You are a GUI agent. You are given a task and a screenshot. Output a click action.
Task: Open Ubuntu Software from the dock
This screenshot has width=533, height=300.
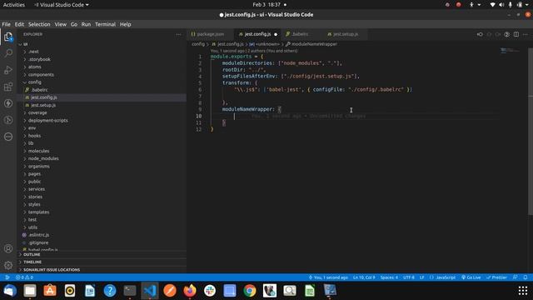[x=50, y=291]
